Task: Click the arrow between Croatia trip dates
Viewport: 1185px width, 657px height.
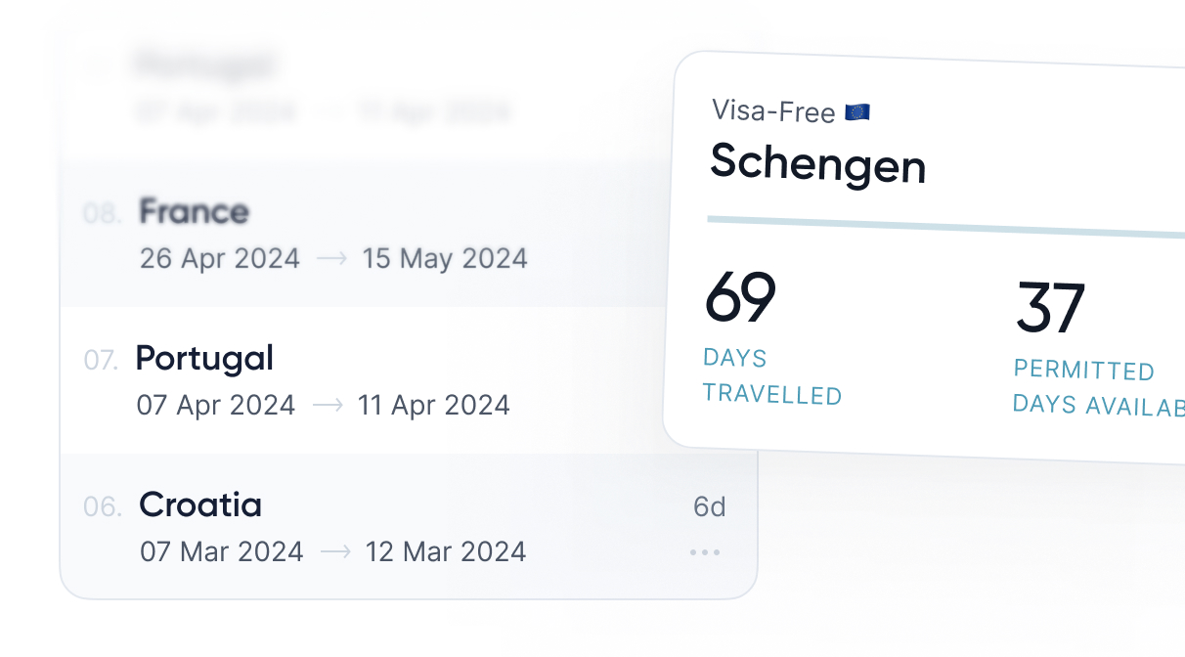Action: [x=335, y=551]
